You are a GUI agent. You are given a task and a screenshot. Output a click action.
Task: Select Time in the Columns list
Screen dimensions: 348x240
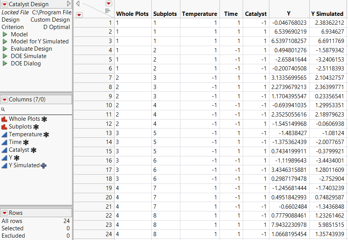[x=15, y=142]
